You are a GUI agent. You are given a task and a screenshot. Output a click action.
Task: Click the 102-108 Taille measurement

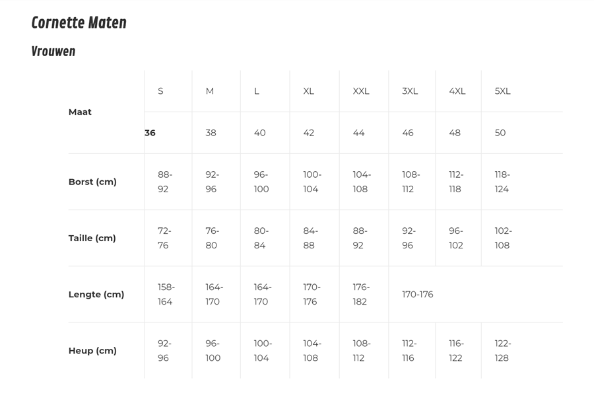(x=503, y=238)
